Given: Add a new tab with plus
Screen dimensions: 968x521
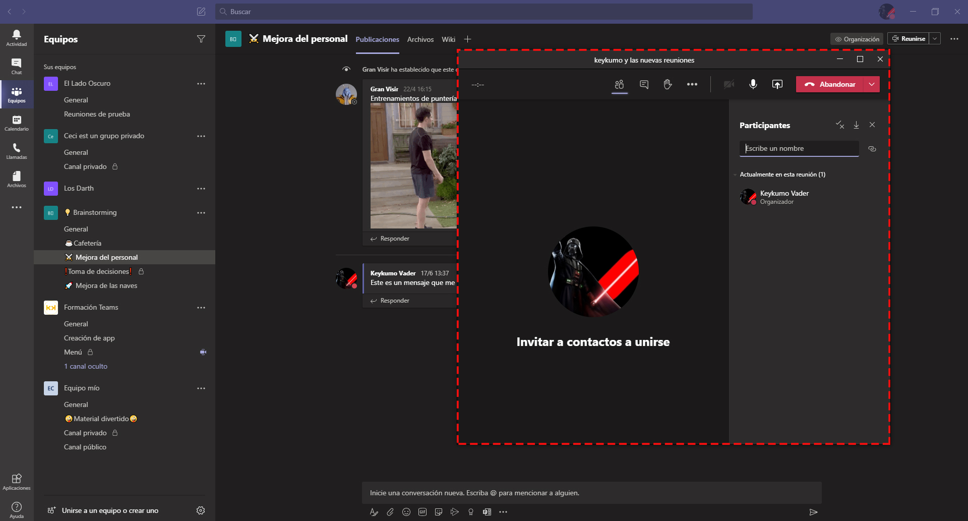Looking at the screenshot, I should pos(467,39).
